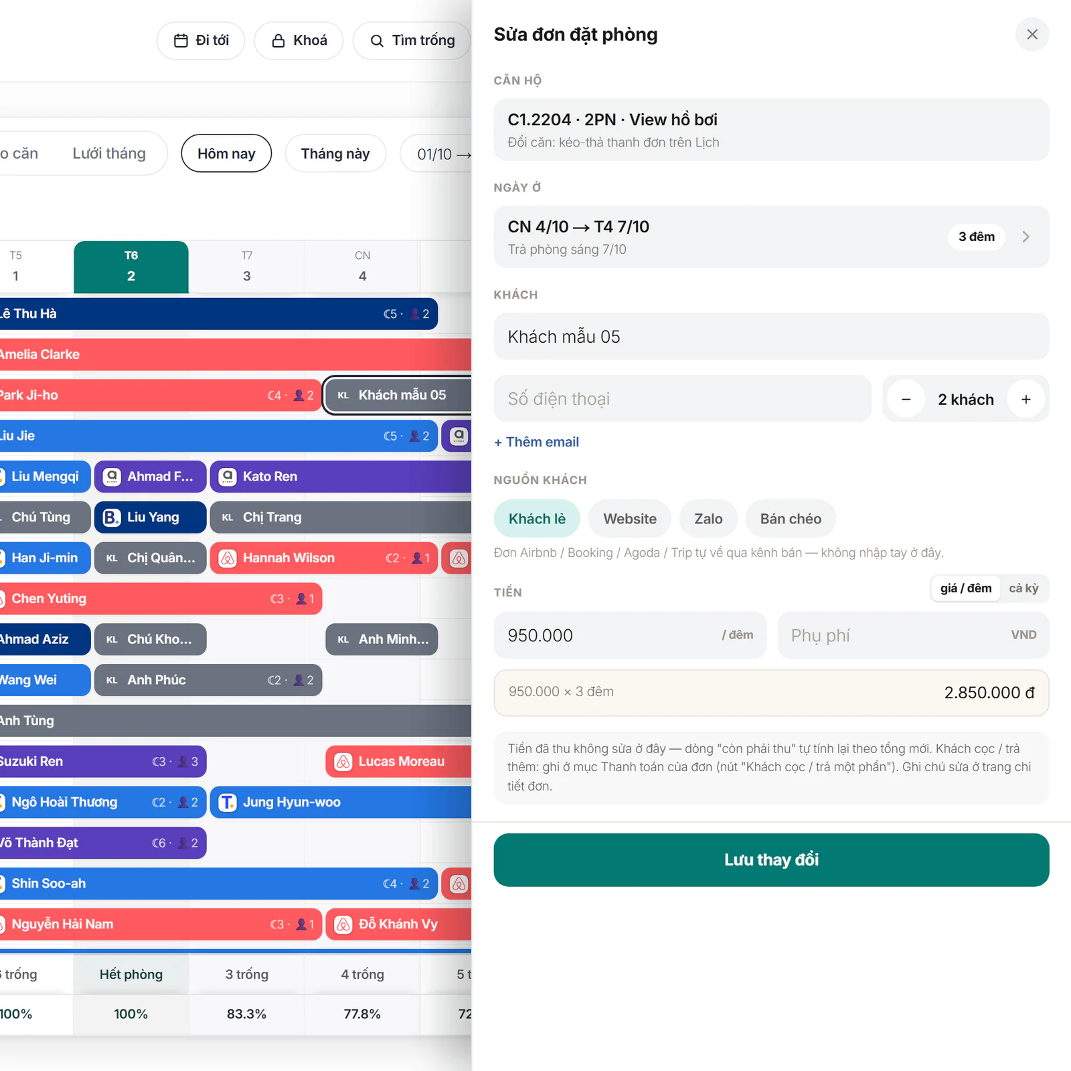Switch pricing mode to giá / đêm
Viewport: 1071px width, 1071px height.
(x=966, y=588)
